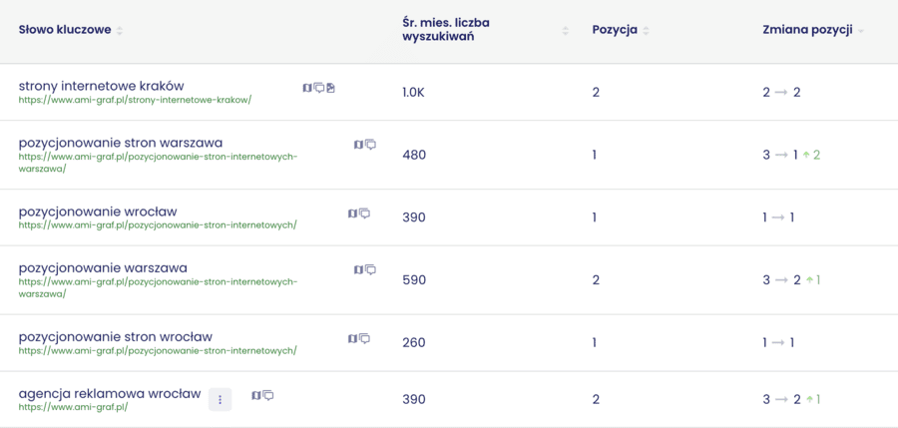Click speech-bubble icon in 'pozycjonowanie stron warszawa' row
Screen dimensions: 898x428
click(x=370, y=145)
